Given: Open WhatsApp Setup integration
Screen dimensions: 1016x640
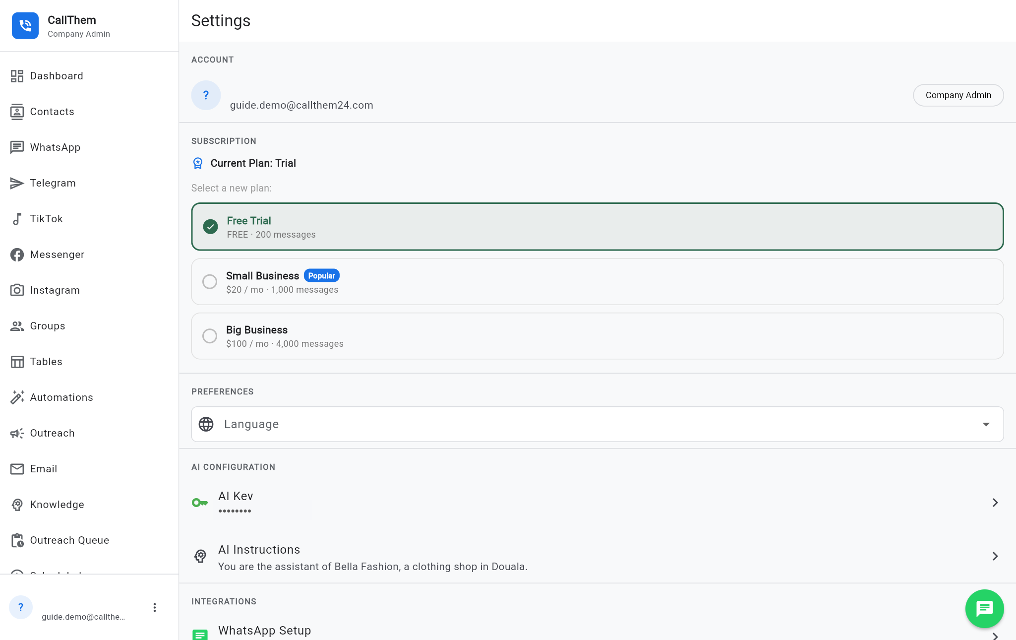Looking at the screenshot, I should (x=598, y=631).
